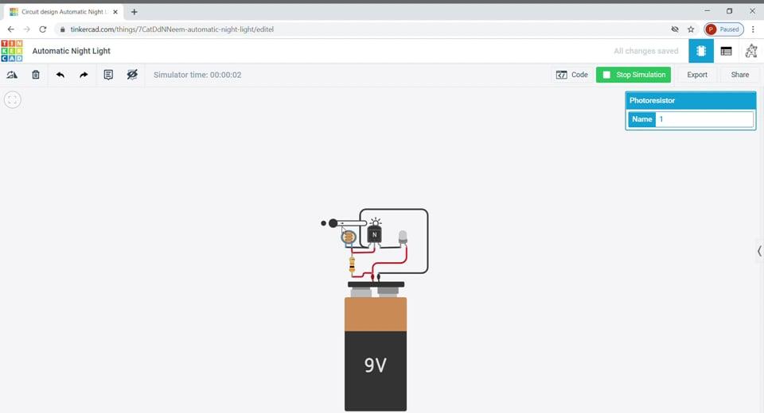Bookmark this page with star

[691, 29]
